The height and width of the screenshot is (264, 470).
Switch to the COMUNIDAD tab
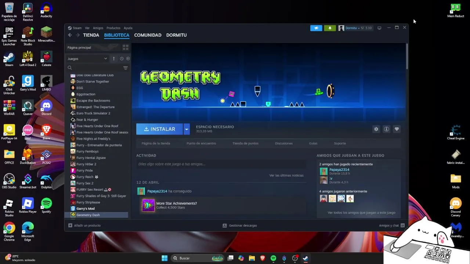[x=148, y=35]
